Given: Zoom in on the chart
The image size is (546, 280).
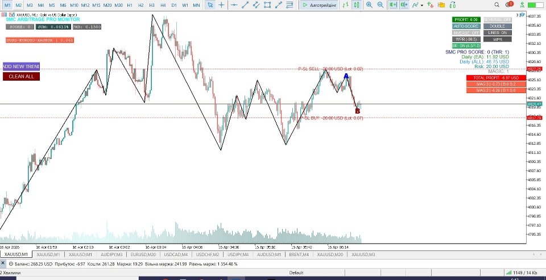Looking at the screenshot, I should click(x=369, y=5).
